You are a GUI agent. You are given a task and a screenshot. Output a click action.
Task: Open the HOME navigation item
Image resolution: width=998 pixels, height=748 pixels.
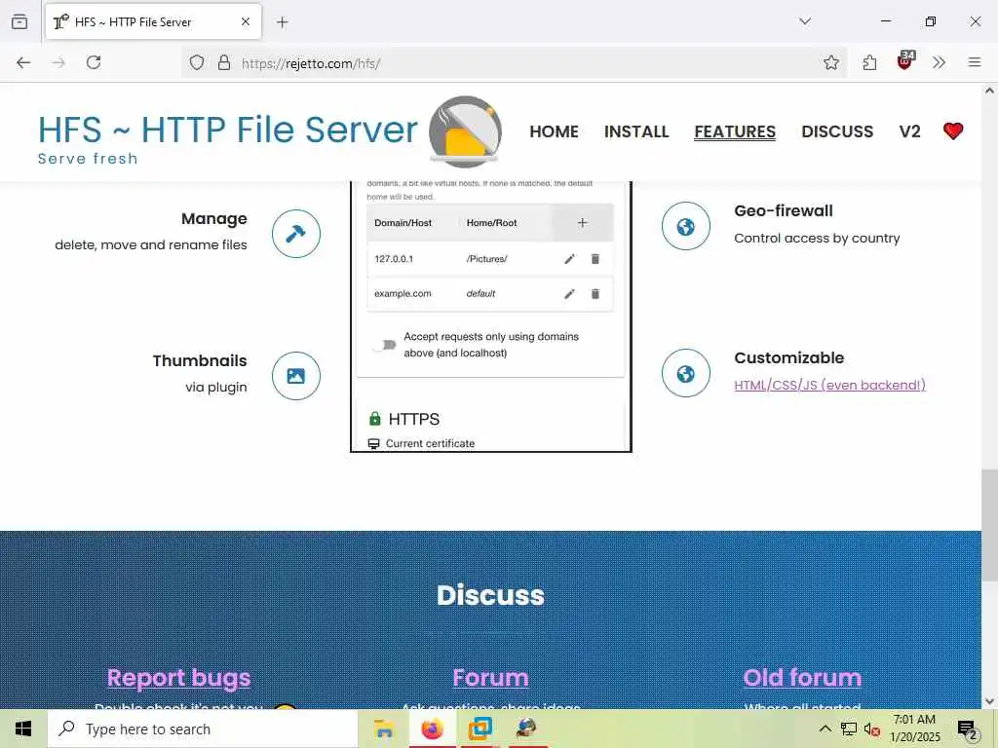coord(554,131)
